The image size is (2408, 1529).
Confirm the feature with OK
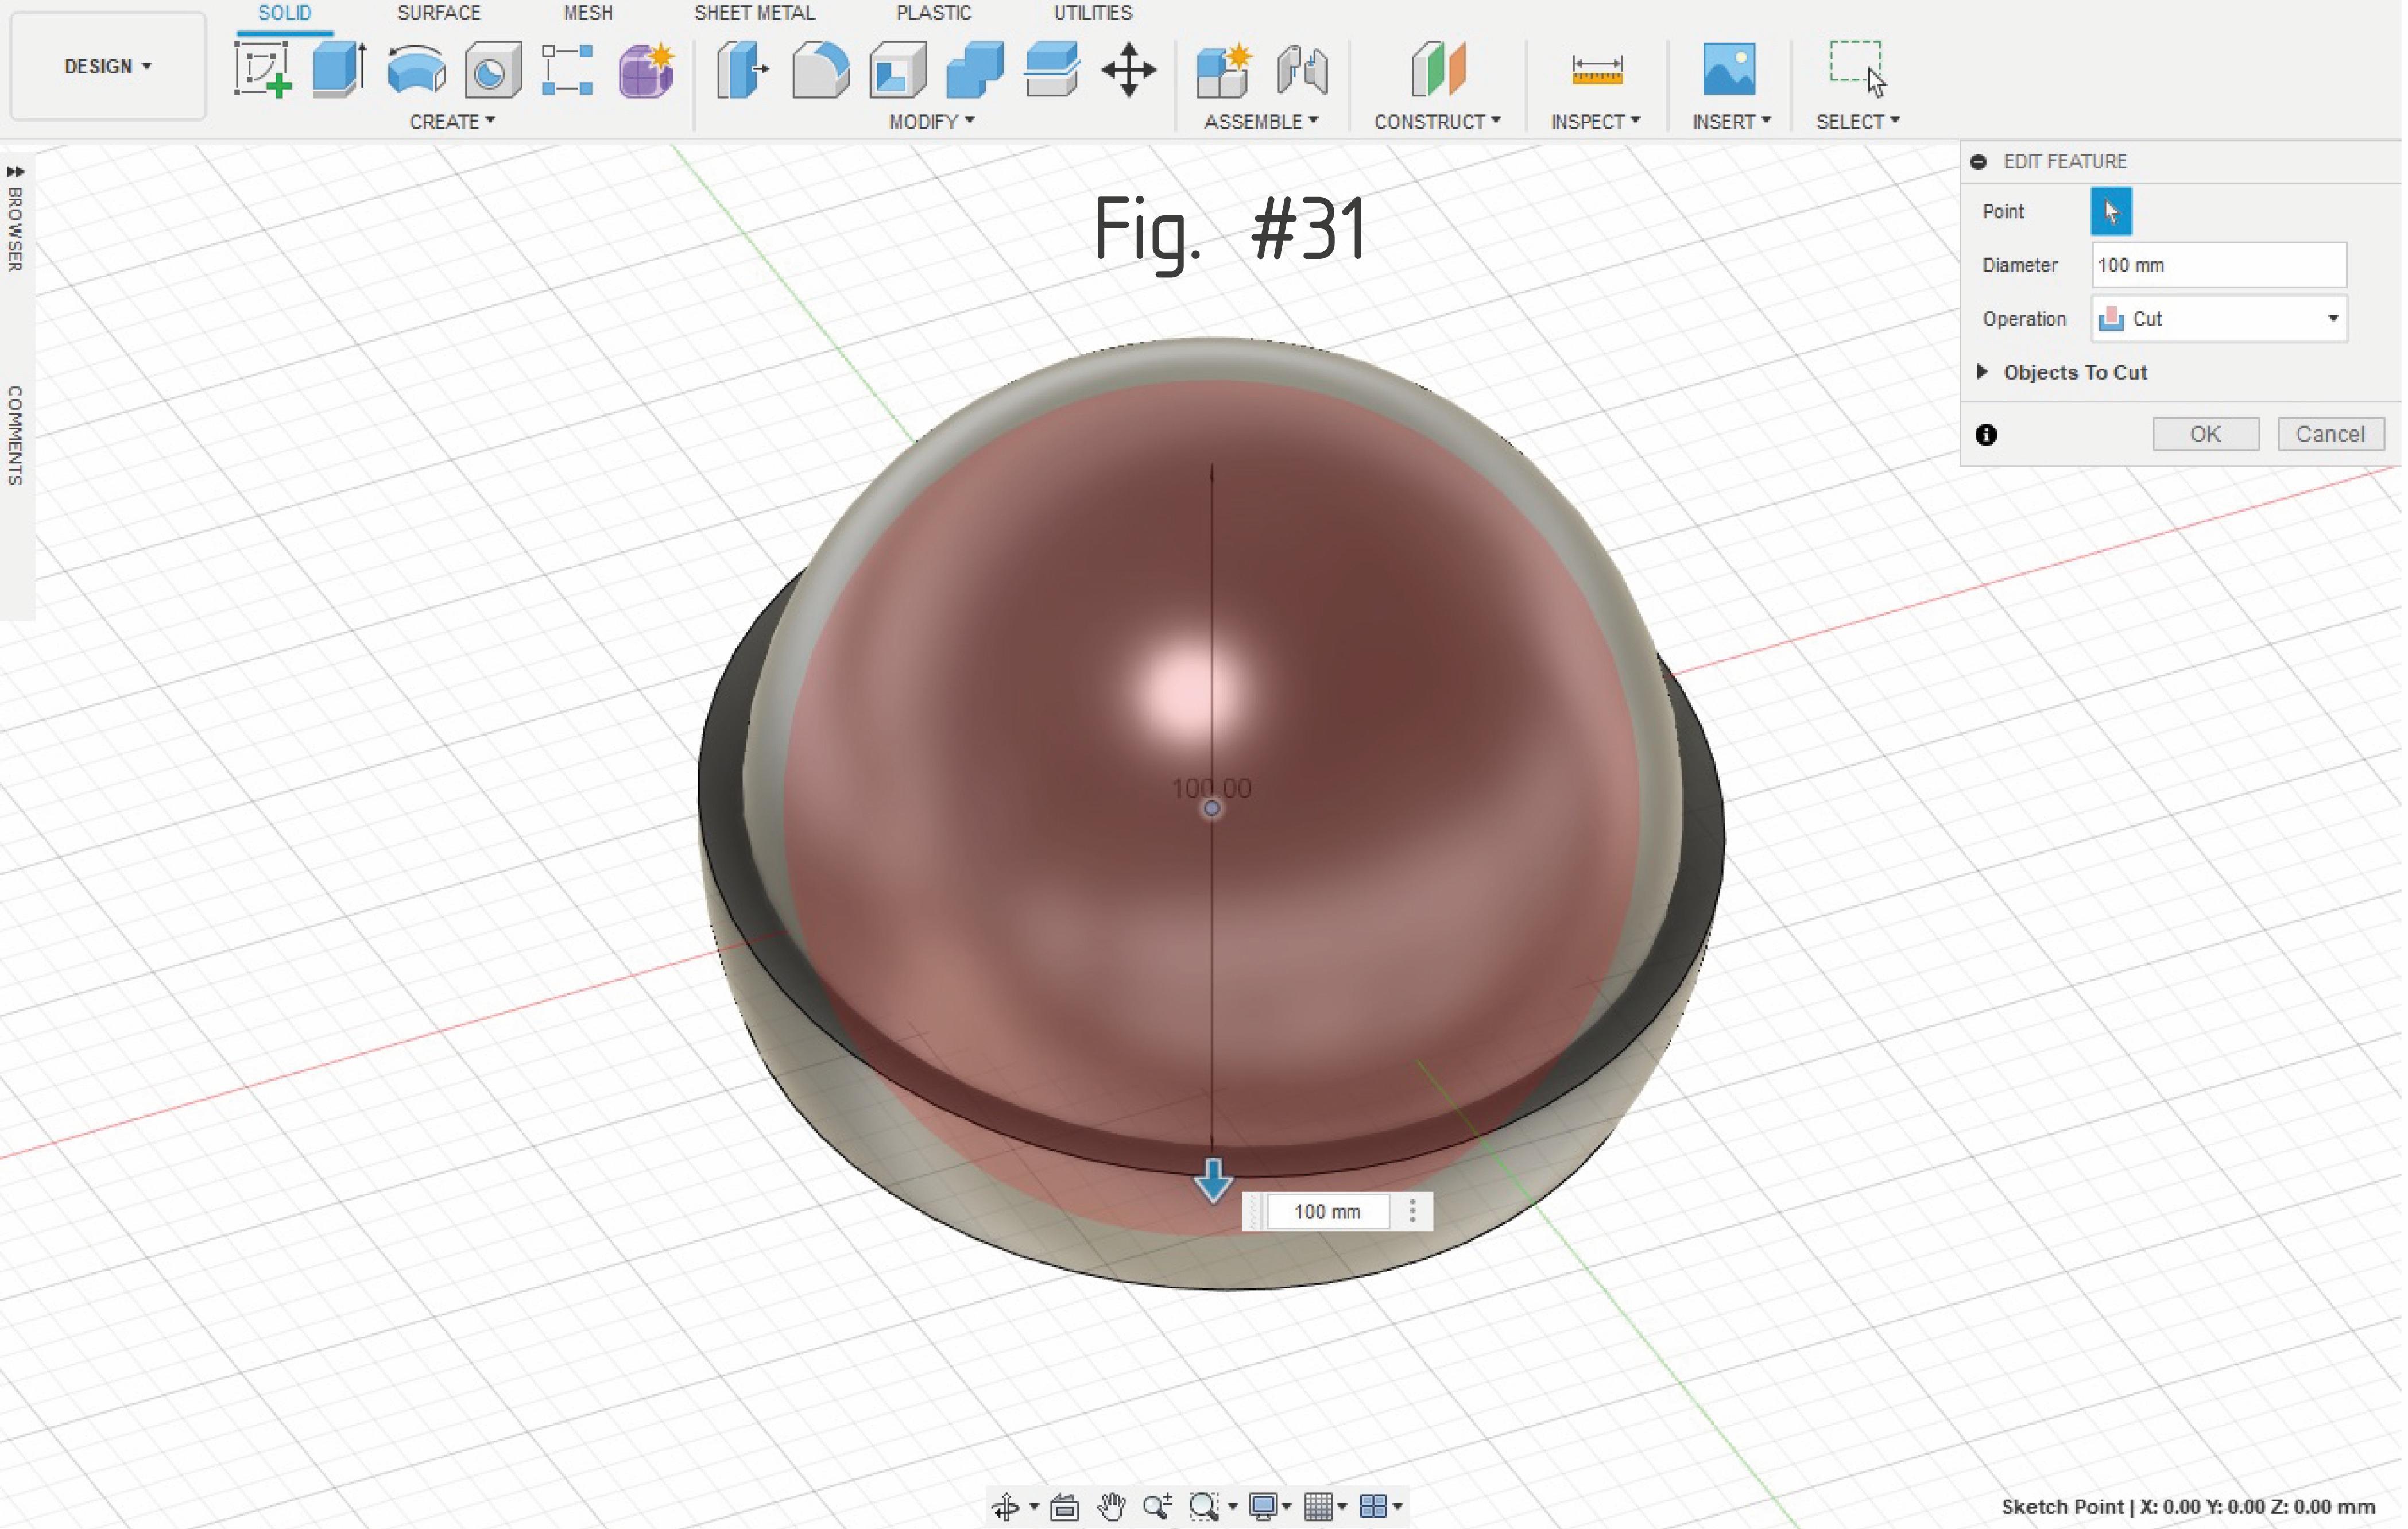pyautogui.click(x=2205, y=433)
